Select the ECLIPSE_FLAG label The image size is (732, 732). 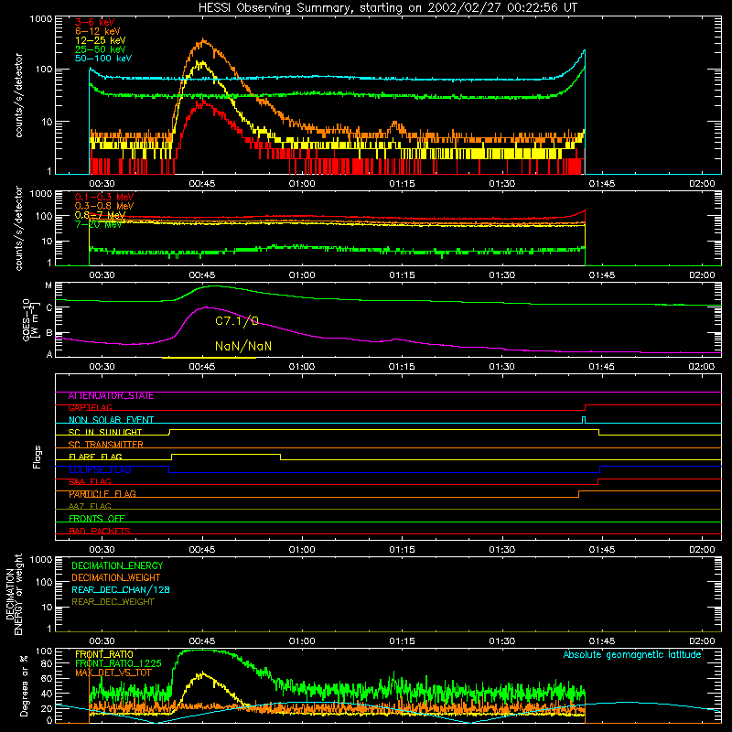[100, 469]
